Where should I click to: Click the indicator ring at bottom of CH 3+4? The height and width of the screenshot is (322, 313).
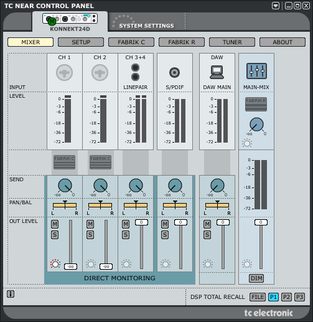click(x=126, y=264)
